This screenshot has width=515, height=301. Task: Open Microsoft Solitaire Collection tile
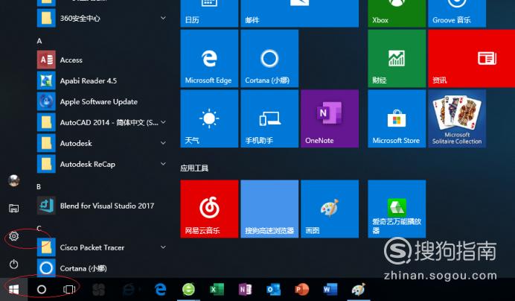(457, 118)
